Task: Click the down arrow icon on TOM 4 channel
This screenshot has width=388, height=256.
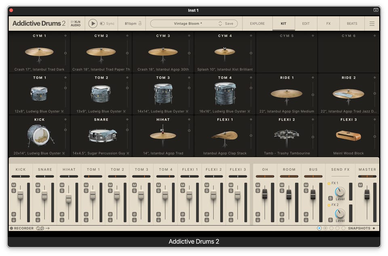Action: 158,220
